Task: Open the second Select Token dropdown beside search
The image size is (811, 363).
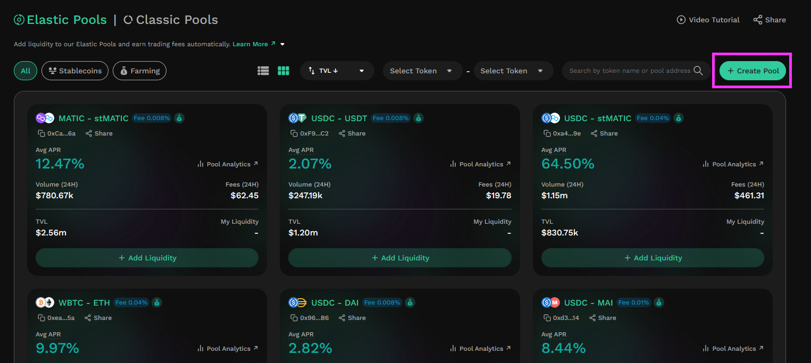Action: [513, 71]
